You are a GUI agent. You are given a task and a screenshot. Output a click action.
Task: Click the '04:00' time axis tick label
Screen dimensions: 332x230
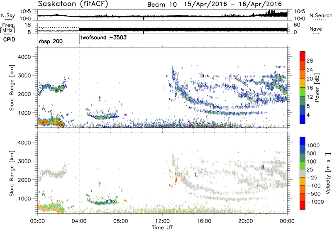(x=79, y=221)
